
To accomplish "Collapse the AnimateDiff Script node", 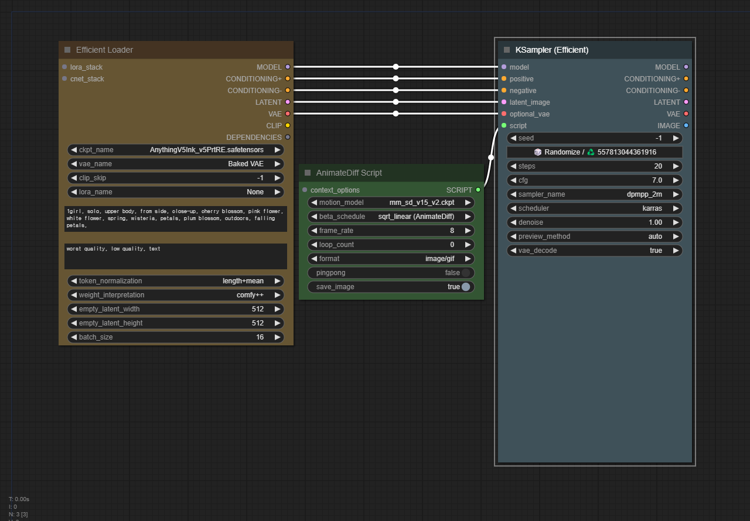I will tap(308, 173).
